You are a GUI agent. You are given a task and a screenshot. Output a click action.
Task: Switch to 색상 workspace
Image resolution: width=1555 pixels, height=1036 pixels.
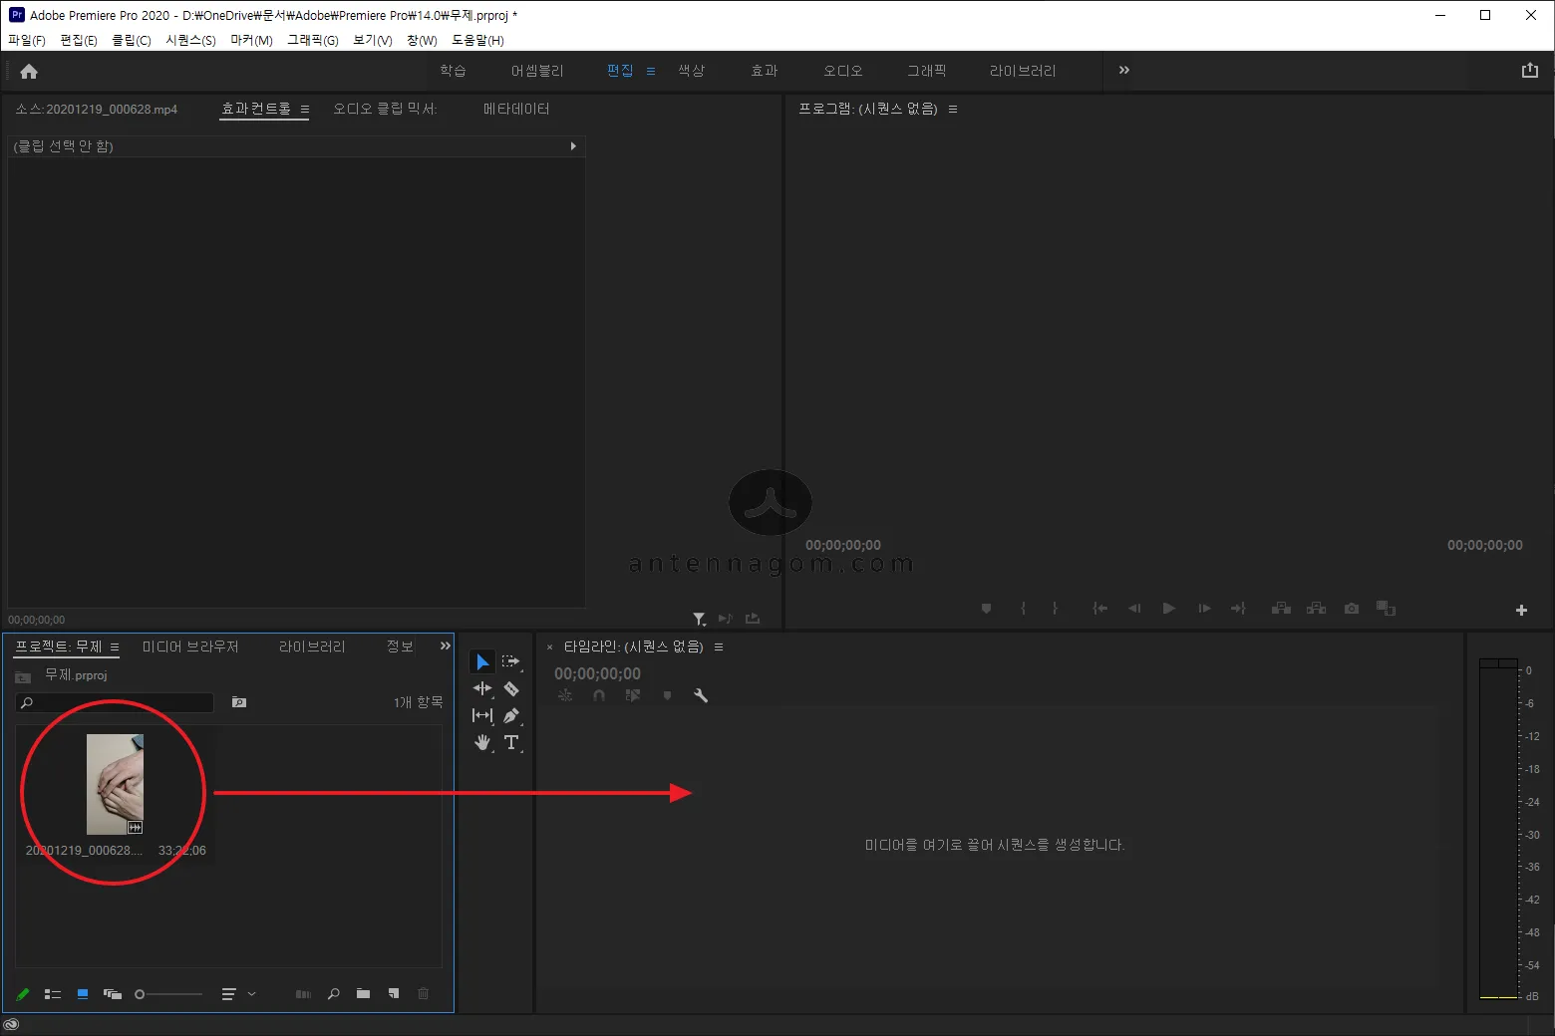click(x=691, y=71)
